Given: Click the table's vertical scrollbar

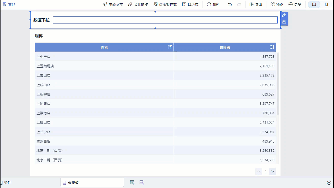Looking at the screenshot, I should pos(278,84).
